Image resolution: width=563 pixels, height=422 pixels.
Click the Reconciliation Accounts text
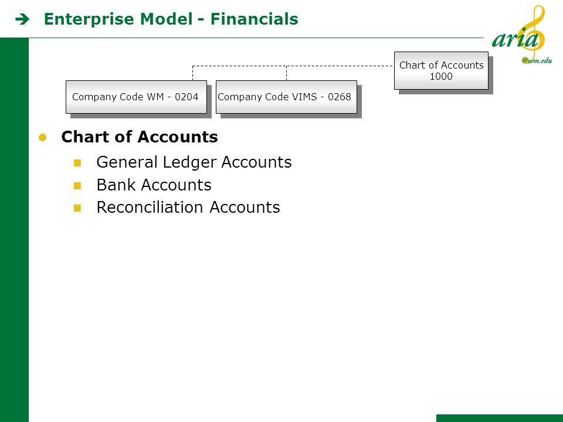[188, 207]
